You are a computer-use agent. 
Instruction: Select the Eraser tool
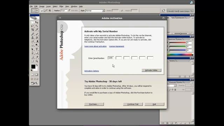click(33, 41)
